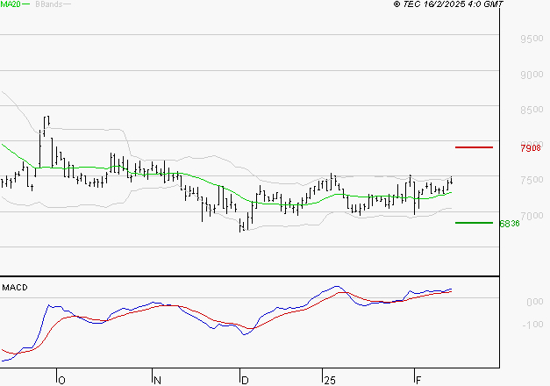
Task: Click the 6836 support price label
Action: (x=510, y=224)
